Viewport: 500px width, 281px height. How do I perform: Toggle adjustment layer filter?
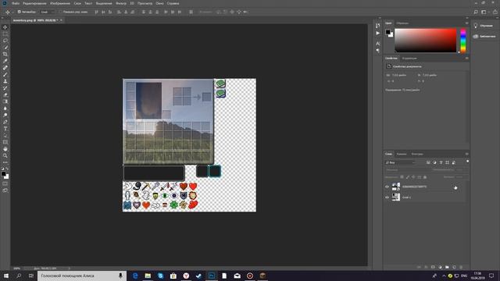[434, 162]
